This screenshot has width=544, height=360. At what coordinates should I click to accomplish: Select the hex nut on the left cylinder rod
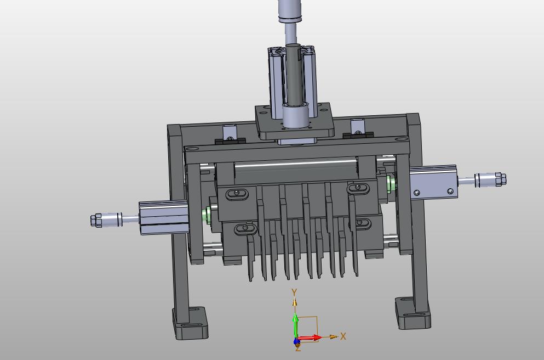click(x=96, y=221)
